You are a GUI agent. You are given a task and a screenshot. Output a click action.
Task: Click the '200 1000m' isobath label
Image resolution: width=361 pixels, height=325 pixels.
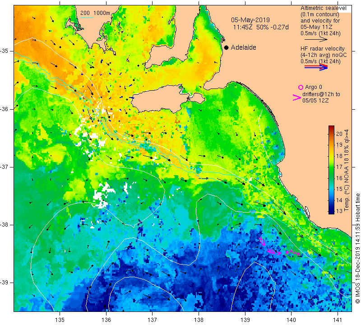tap(95, 13)
